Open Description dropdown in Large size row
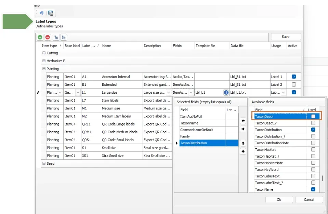The image size is (328, 214). (168, 92)
